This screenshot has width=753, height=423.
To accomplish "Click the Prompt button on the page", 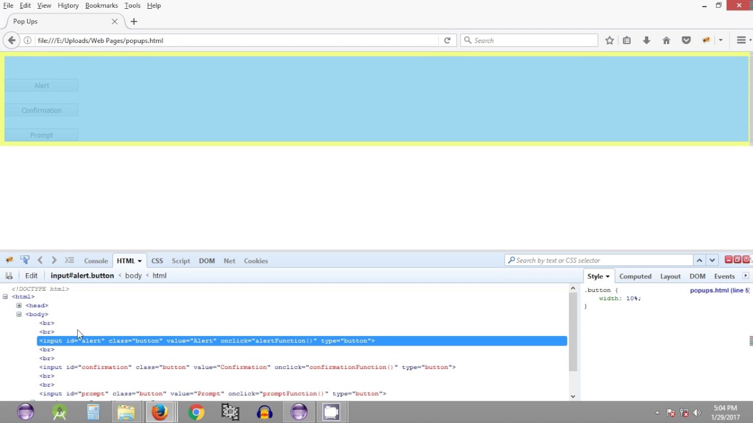I will [x=41, y=135].
